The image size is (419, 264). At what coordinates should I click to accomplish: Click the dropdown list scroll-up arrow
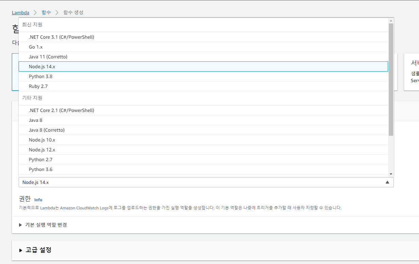tap(391, 21)
